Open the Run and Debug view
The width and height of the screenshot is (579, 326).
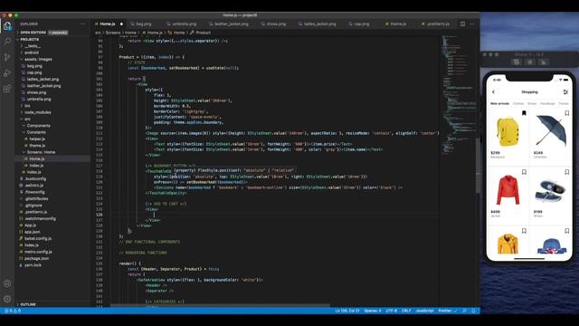tap(7, 72)
